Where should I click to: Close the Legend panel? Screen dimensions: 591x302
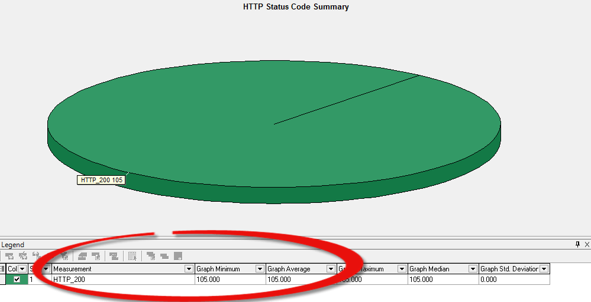pyautogui.click(x=586, y=244)
